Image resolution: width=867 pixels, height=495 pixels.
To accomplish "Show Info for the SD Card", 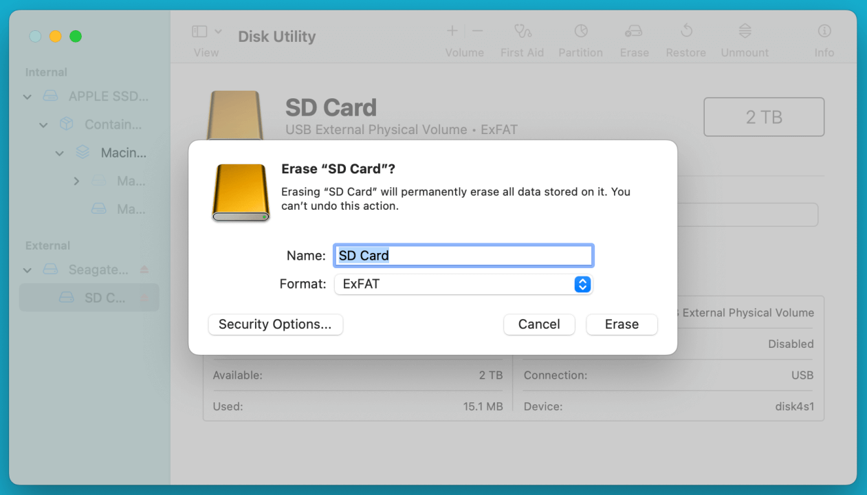I will coord(824,34).
